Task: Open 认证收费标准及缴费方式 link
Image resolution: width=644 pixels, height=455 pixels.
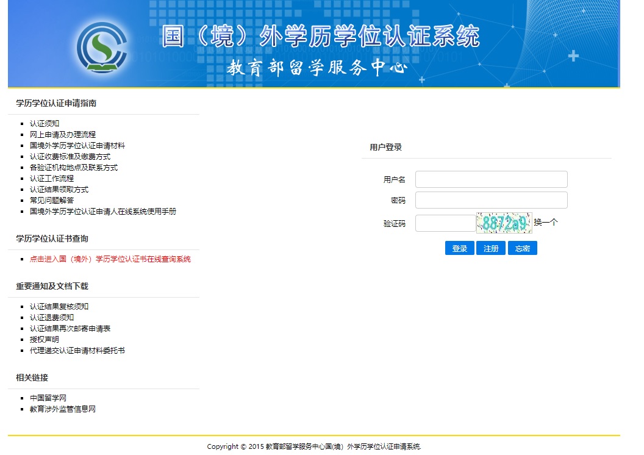Action: click(70, 157)
